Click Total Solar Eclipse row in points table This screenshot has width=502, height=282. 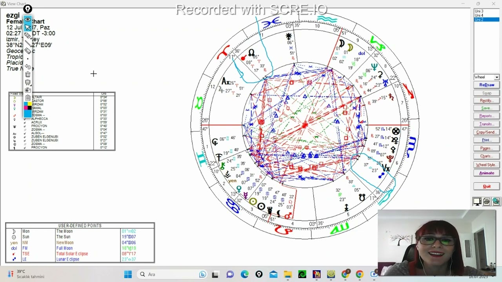click(x=80, y=254)
